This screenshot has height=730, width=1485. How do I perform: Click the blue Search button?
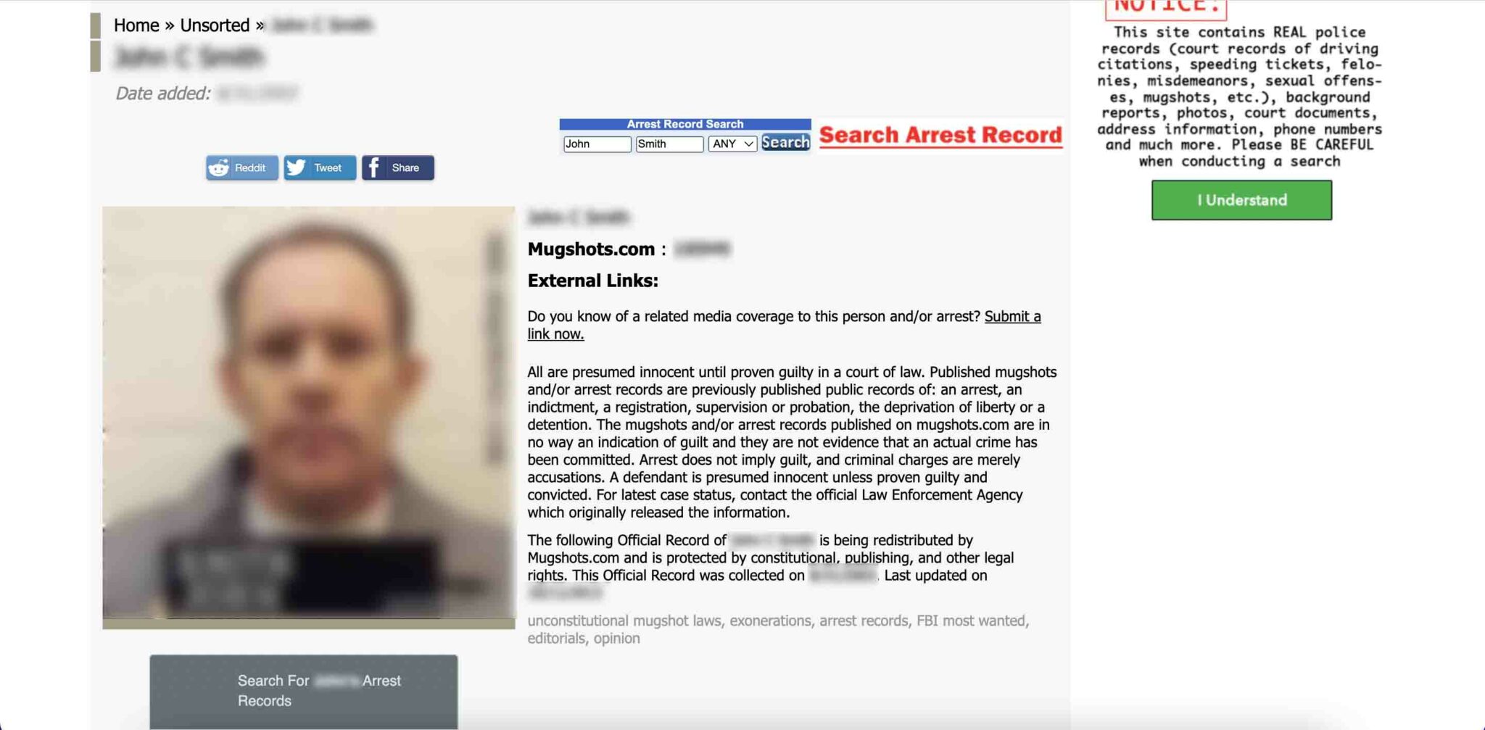(x=785, y=142)
